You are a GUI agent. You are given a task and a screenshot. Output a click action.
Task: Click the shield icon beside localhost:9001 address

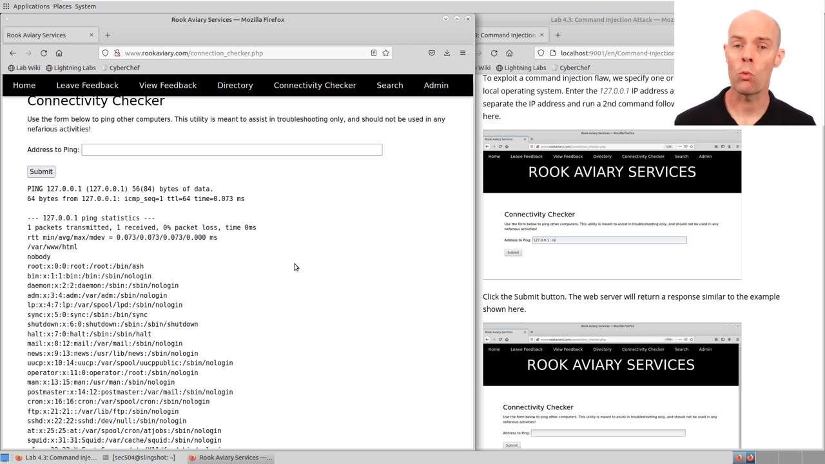(541, 53)
